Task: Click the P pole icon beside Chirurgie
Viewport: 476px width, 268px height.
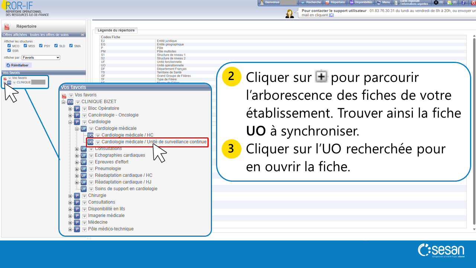Action: (x=77, y=195)
